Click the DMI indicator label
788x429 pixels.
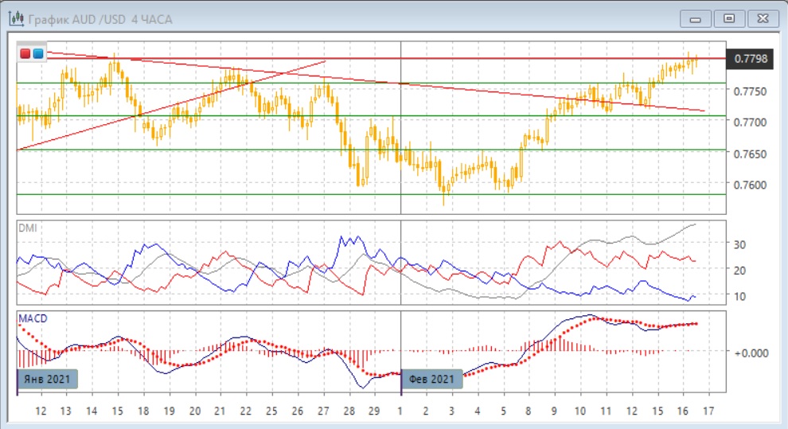(27, 228)
